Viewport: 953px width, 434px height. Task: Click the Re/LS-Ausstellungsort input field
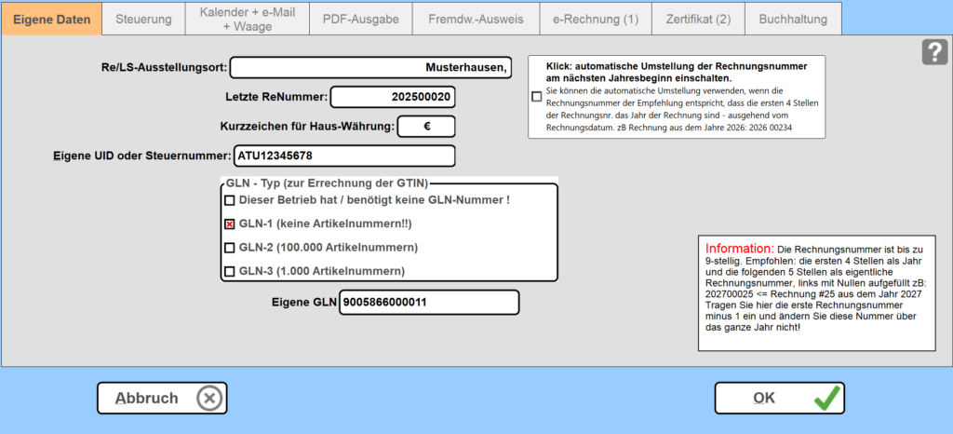coord(370,68)
